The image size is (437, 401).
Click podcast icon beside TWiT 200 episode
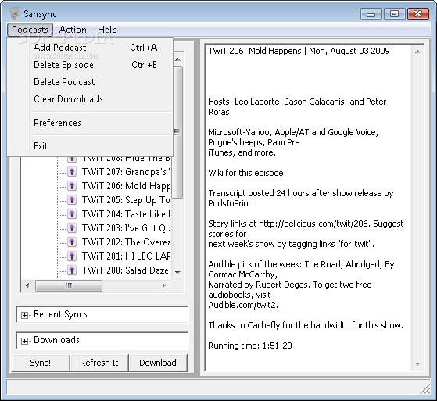(72, 270)
